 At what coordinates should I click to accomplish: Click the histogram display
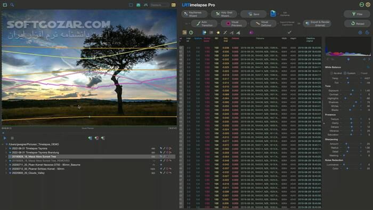click(348, 46)
